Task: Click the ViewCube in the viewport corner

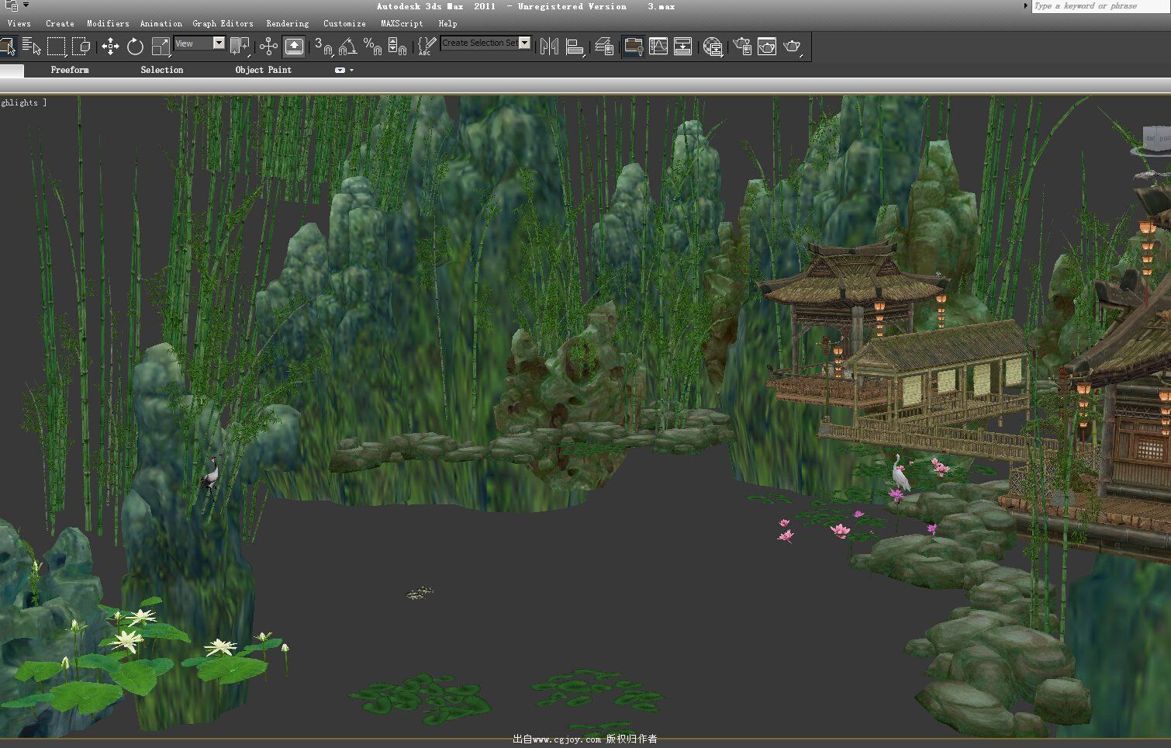Action: point(1156,140)
